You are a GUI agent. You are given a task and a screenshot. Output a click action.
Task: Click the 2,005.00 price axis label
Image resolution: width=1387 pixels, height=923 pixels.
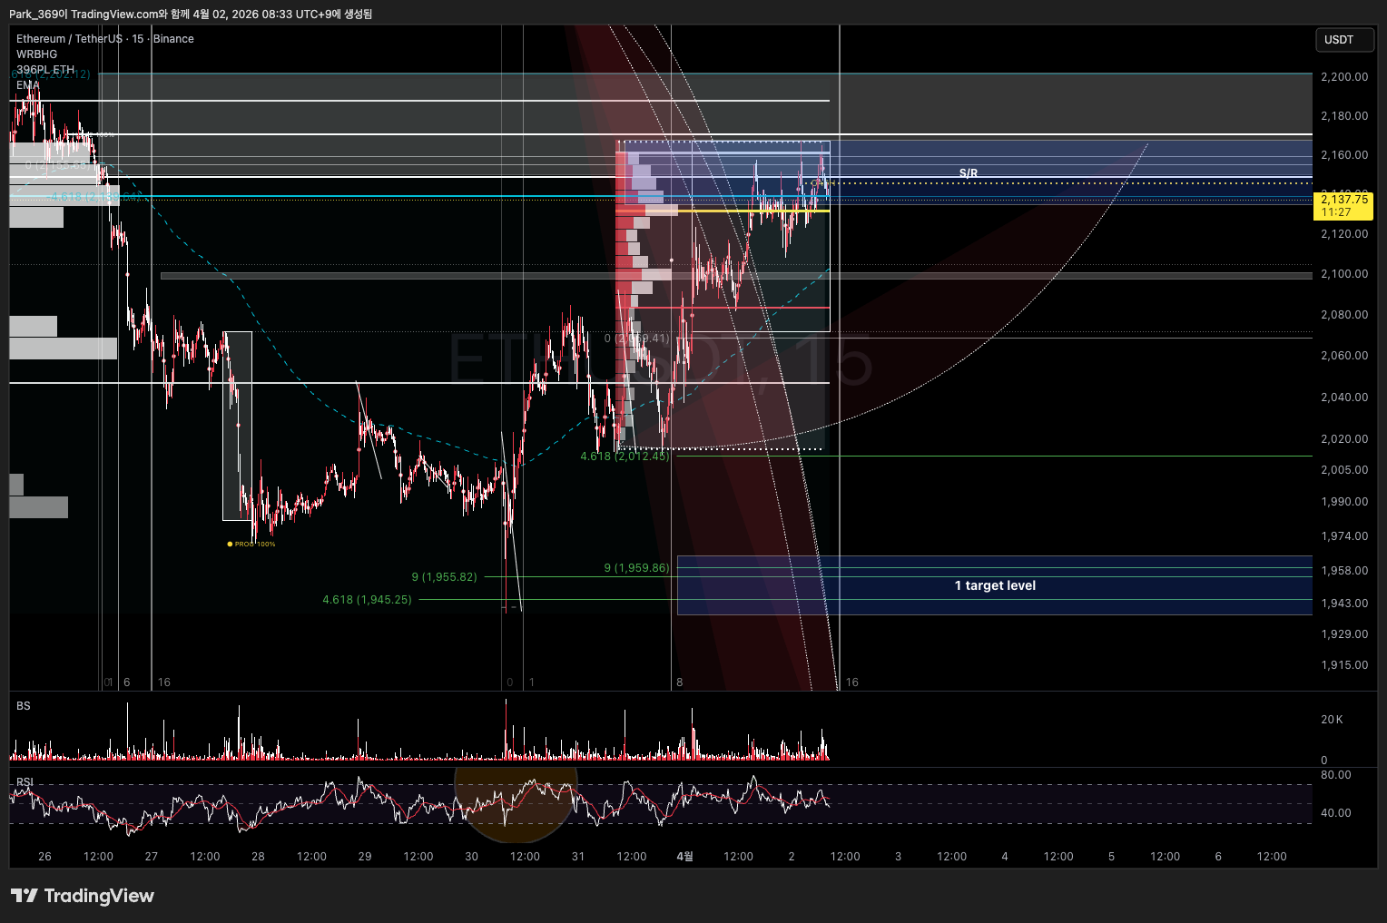[x=1344, y=470]
